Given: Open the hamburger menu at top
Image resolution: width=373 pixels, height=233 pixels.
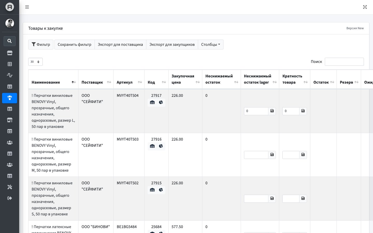Looking at the screenshot, I should [x=27, y=7].
